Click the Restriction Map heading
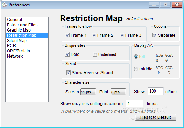 point(91,18)
